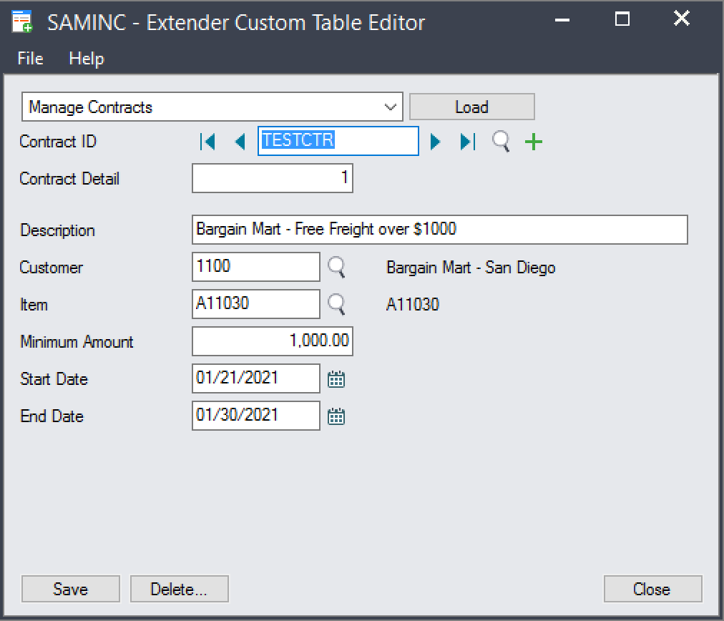This screenshot has width=724, height=621.
Task: Focus the Contract ID field TESTCTR
Action: pyautogui.click(x=338, y=141)
